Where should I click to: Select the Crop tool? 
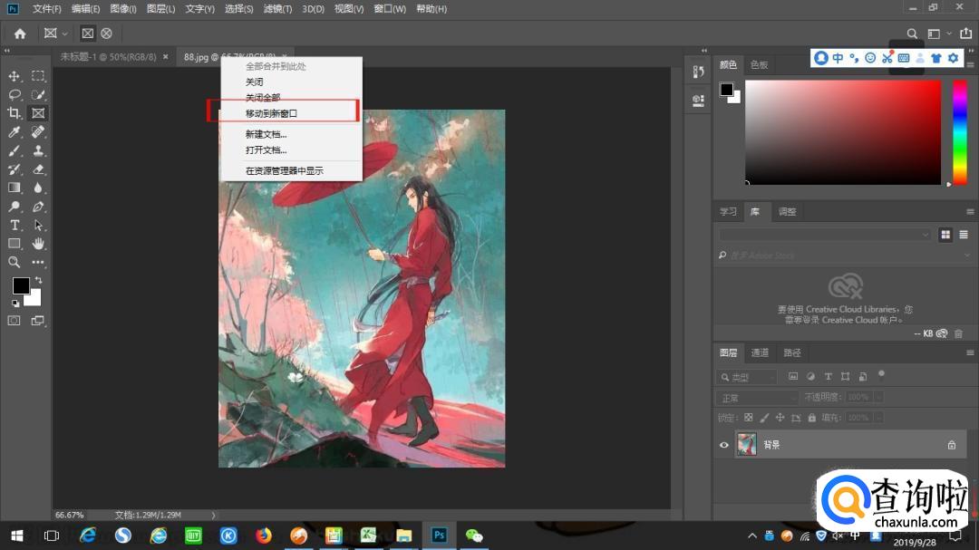[x=14, y=113]
